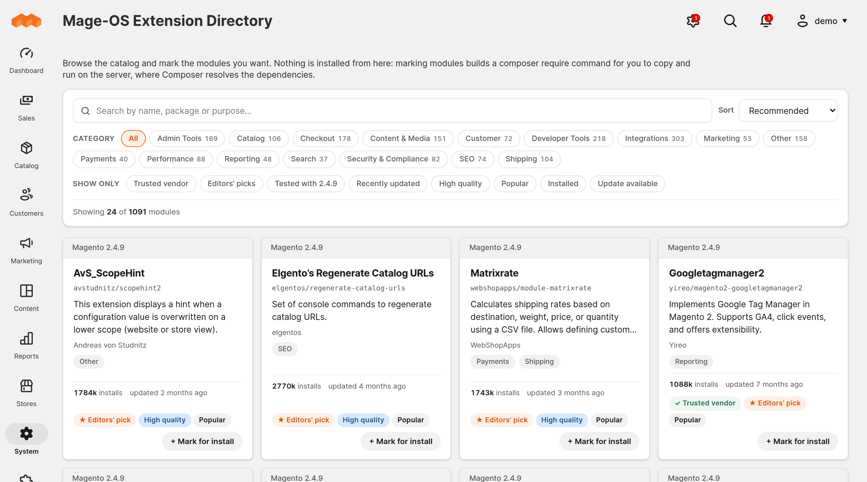The image size is (867, 482).
Task: Click 'yireo/magento2-googletagmanager2' package name
Action: pos(735,288)
